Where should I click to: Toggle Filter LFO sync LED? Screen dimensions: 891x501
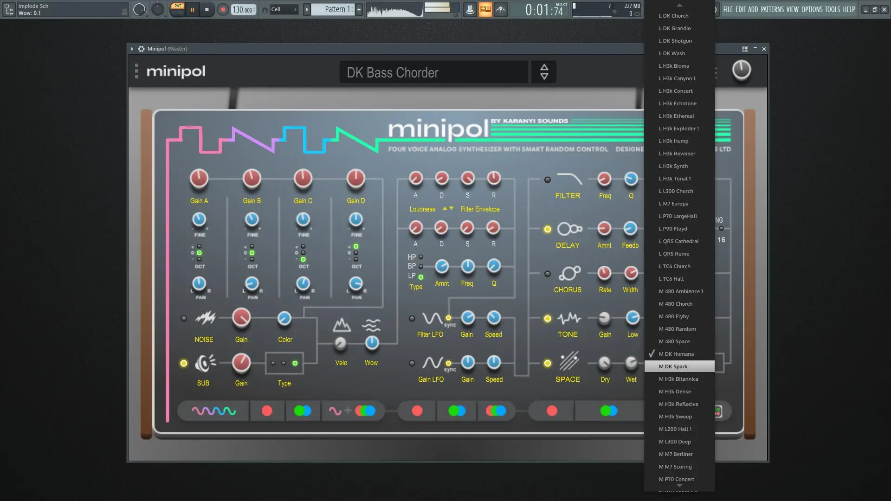point(448,318)
